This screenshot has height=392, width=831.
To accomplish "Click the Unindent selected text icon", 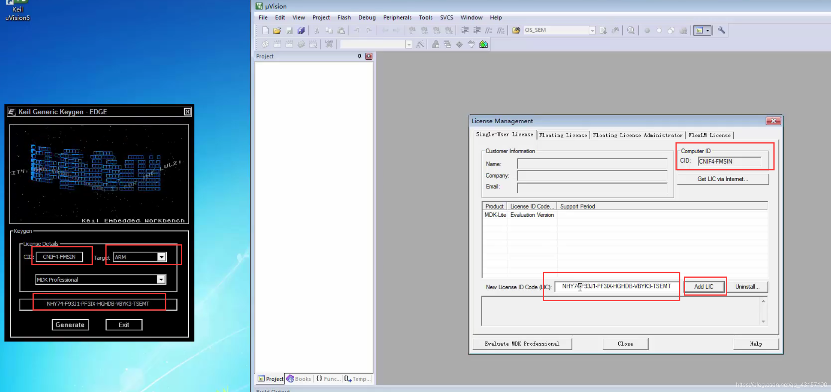I will (477, 30).
